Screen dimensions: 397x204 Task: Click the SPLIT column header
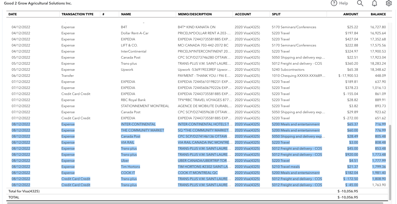pos(276,14)
